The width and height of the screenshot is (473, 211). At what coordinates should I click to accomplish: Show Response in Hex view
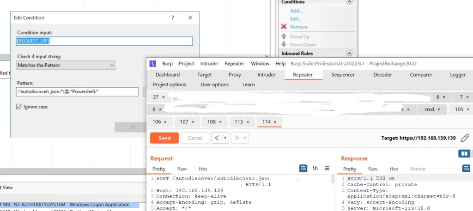click(x=394, y=169)
